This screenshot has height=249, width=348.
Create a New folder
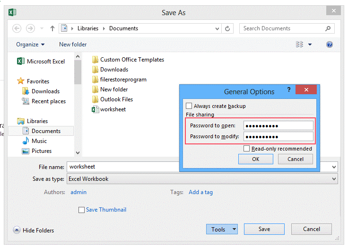pyautogui.click(x=73, y=44)
